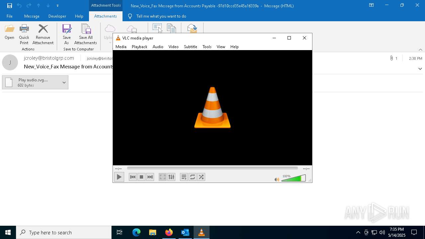Open the Play audio.svg attachment dropdown
425x239 pixels.
(x=64, y=82)
